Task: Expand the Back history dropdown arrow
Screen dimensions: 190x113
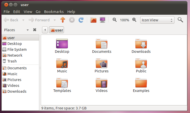Action: click(x=23, y=20)
